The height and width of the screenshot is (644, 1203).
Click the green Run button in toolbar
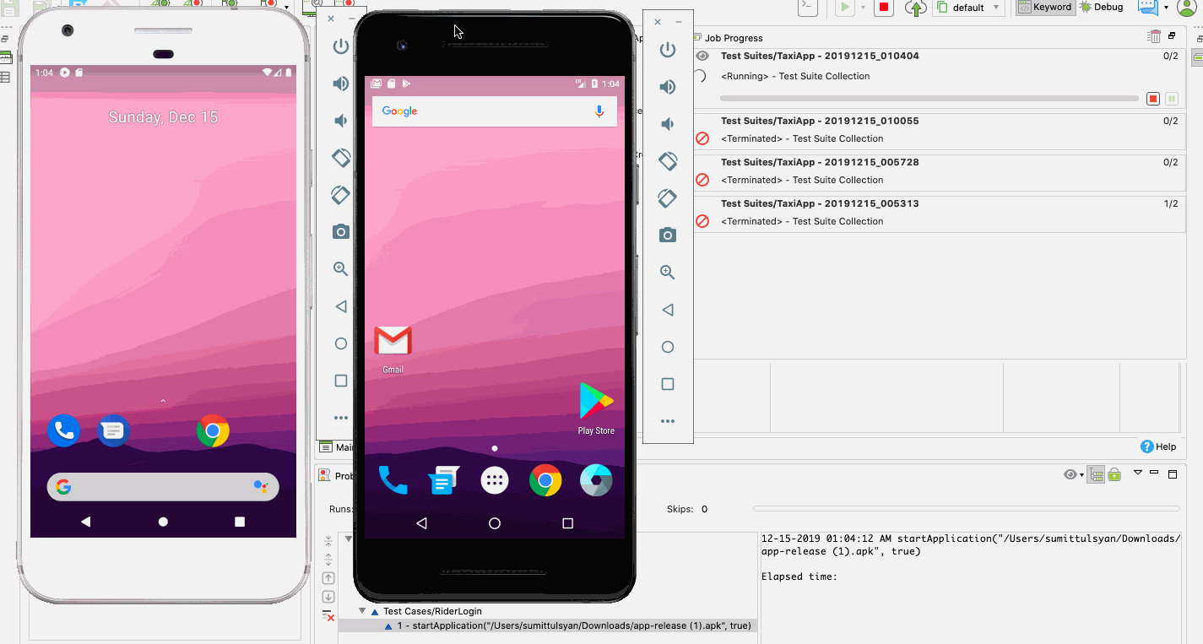pos(844,8)
